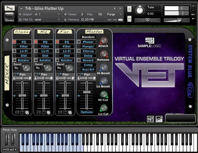Adjust the Tune knob
198x153 pixels.
click(x=140, y=10)
